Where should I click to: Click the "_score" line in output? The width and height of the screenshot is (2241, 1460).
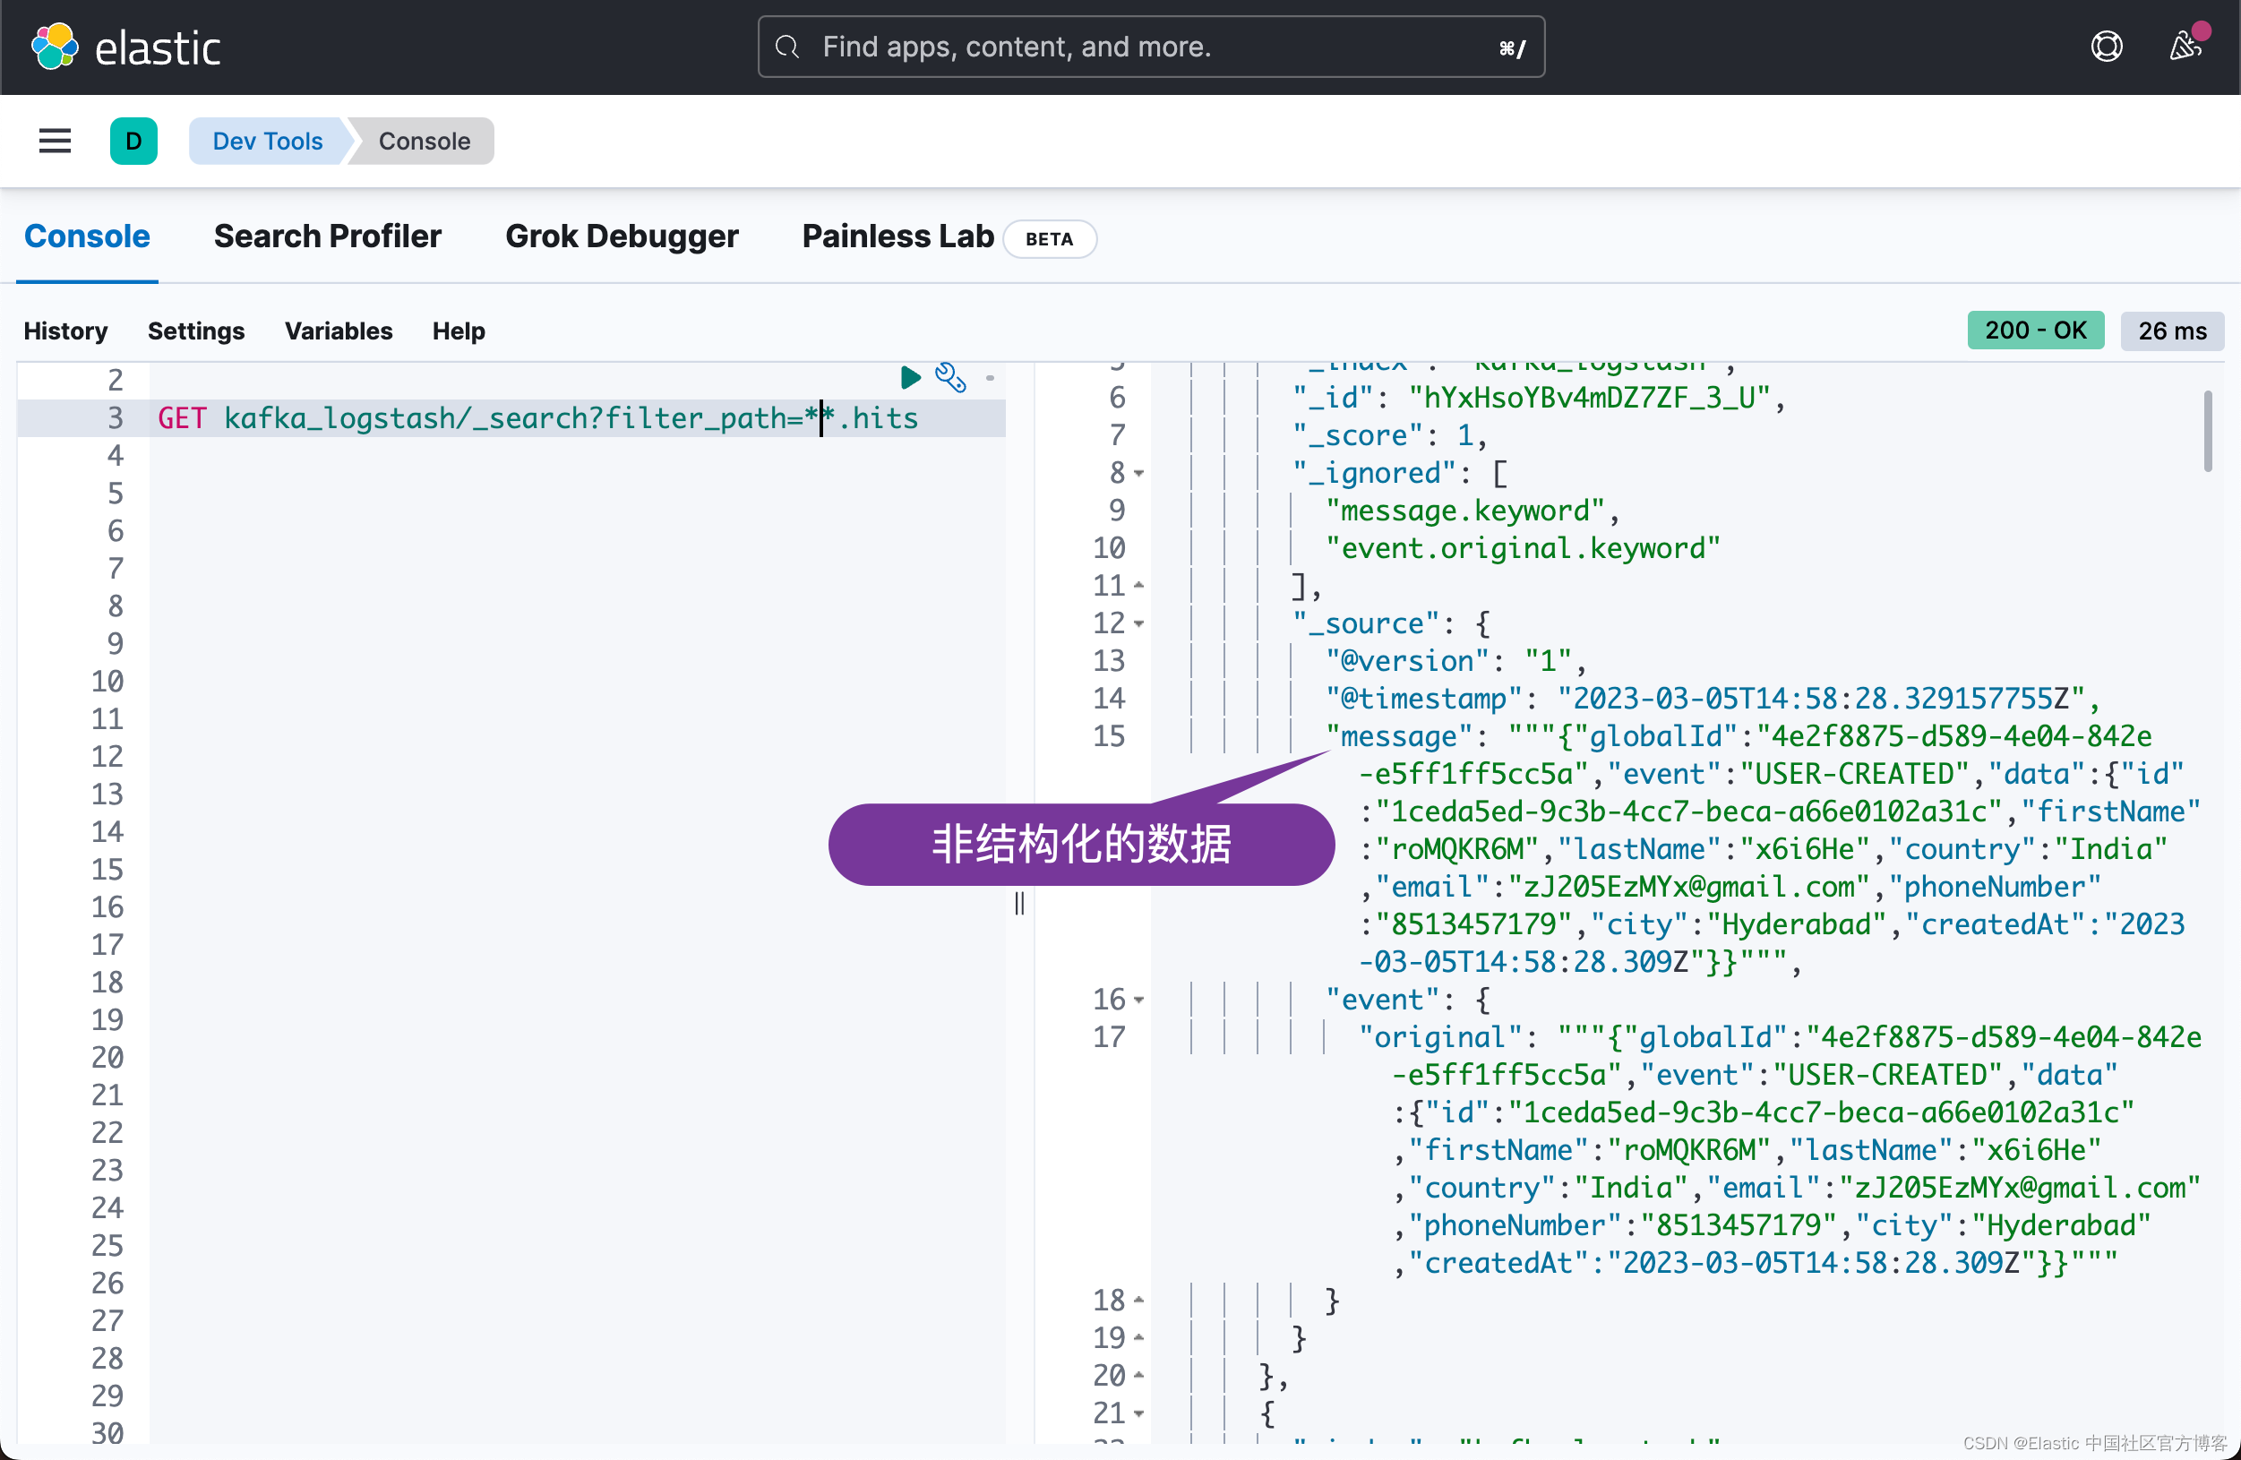[1389, 436]
